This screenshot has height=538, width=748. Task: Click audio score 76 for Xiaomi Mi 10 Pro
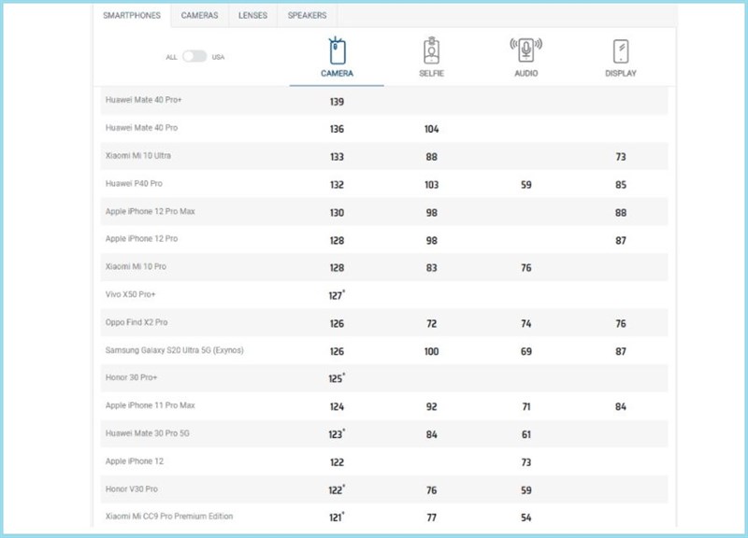point(526,268)
